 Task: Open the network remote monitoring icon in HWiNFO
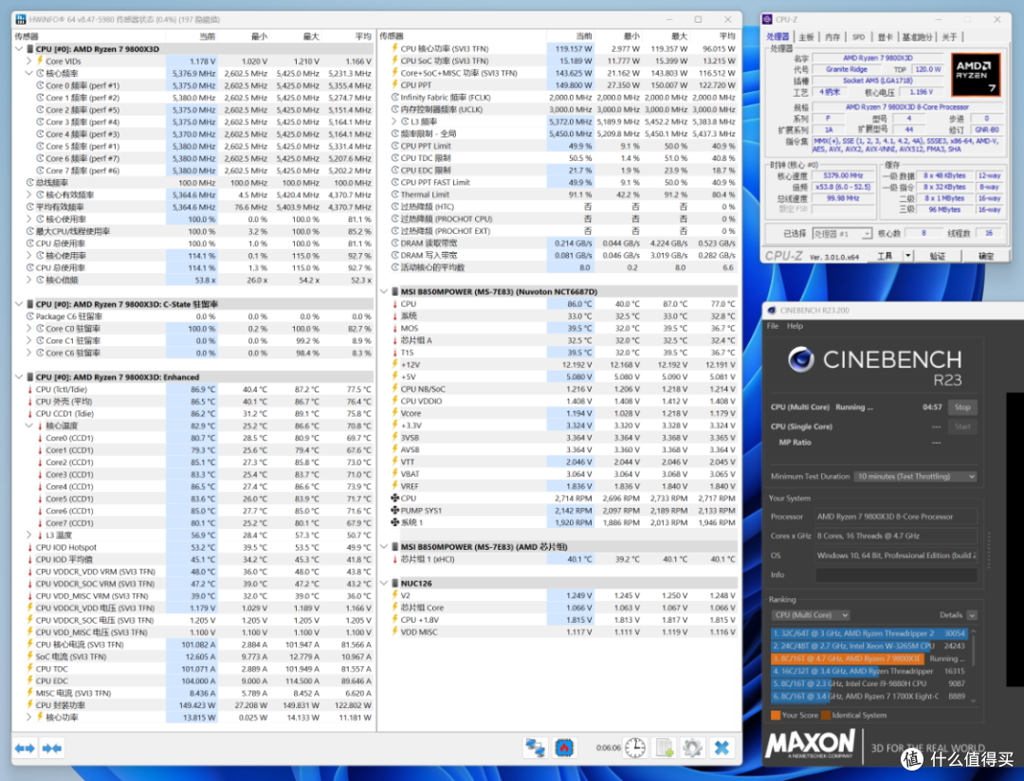536,748
